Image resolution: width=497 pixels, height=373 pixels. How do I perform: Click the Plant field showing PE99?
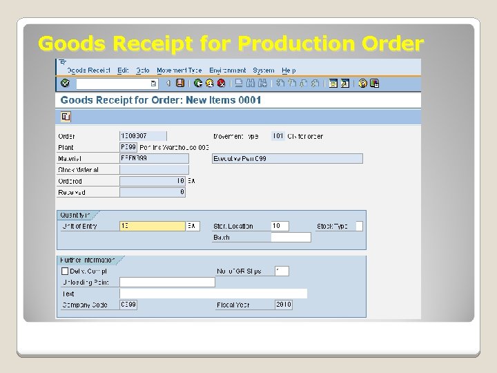tap(128, 147)
